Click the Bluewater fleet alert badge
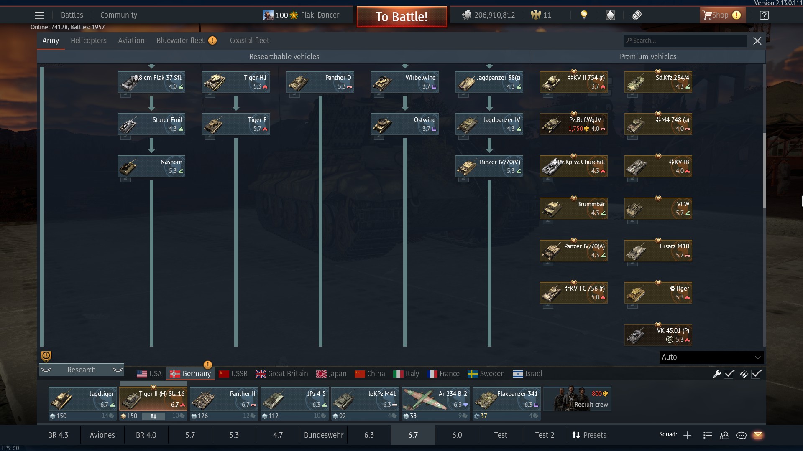Screen dimensions: 803x451 click(212, 41)
